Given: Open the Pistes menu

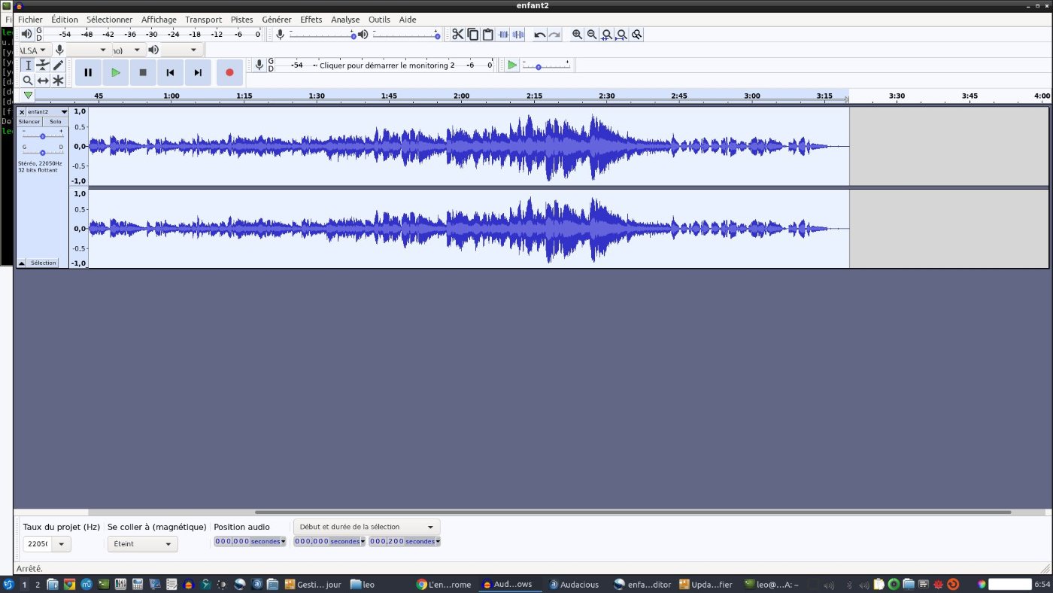Looking at the screenshot, I should (x=241, y=20).
